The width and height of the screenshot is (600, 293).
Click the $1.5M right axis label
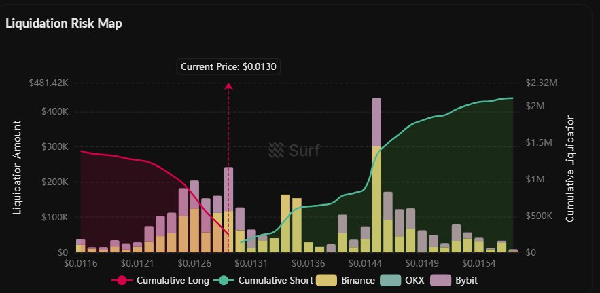click(538, 146)
